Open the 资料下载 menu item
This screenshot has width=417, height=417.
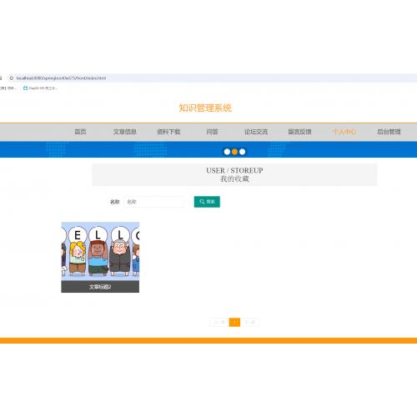(x=168, y=132)
